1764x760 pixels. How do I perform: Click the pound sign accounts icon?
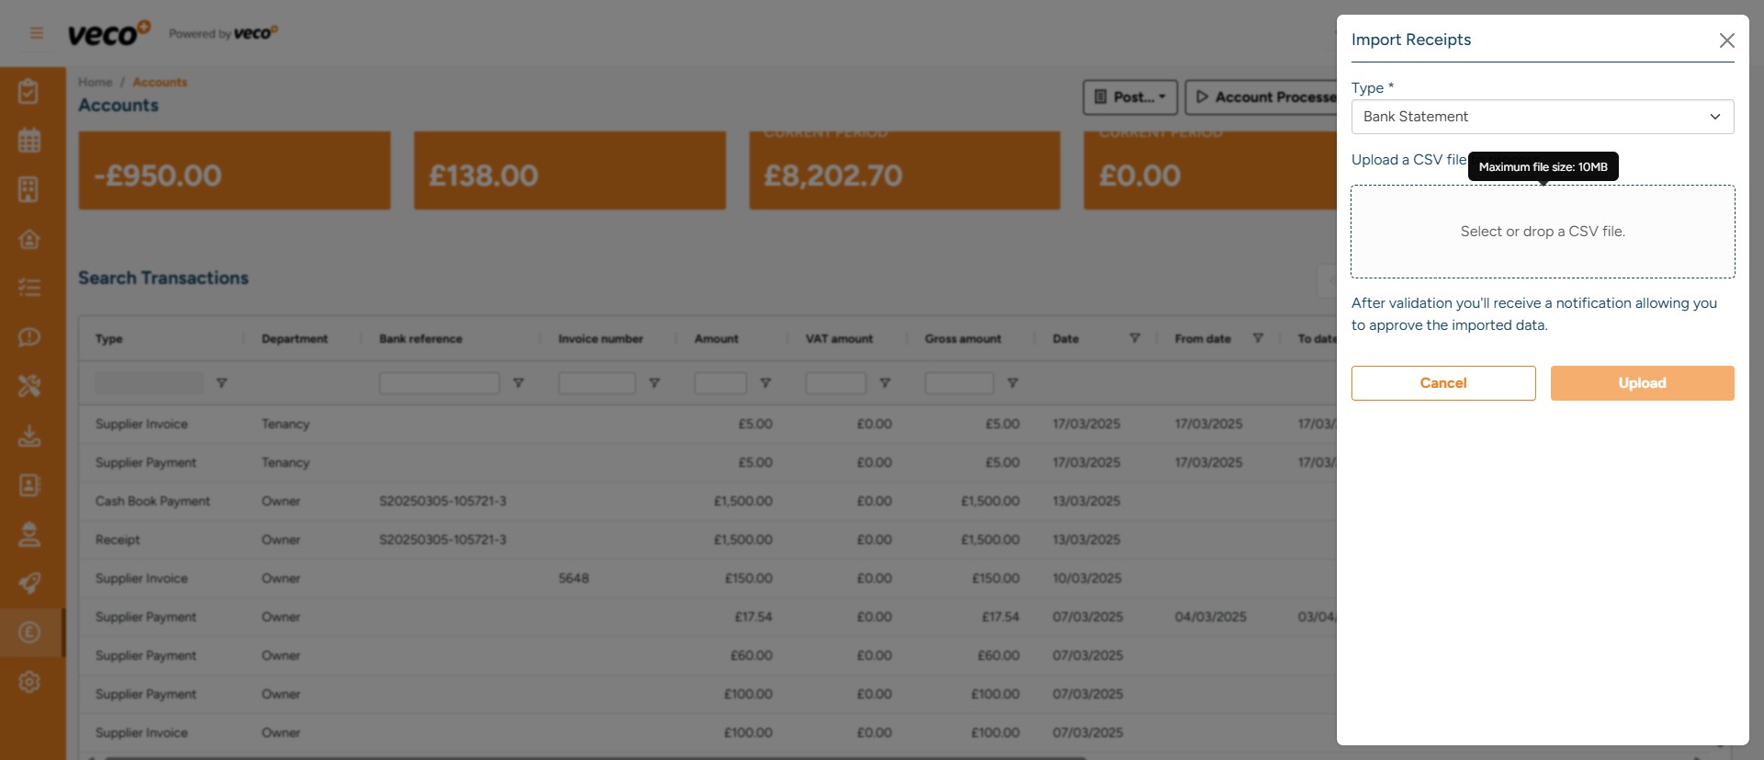29,632
